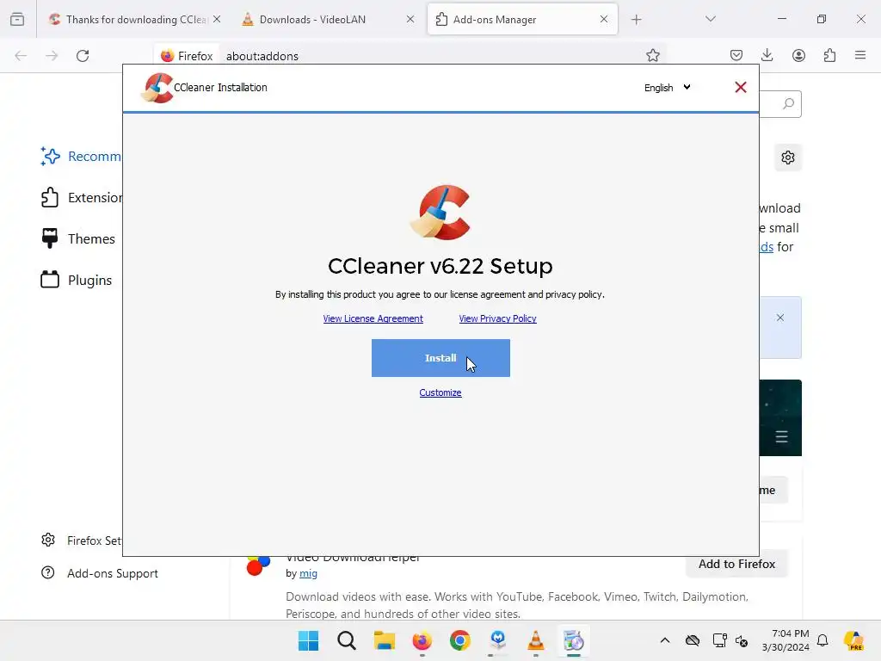Viewport: 881px width, 661px height.
Task: Open Windows taskbar search
Action: [346, 640]
